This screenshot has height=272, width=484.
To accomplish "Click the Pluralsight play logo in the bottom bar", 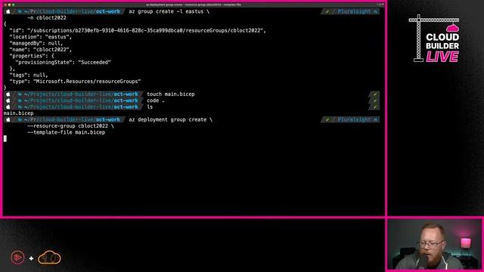I will click(x=17, y=257).
